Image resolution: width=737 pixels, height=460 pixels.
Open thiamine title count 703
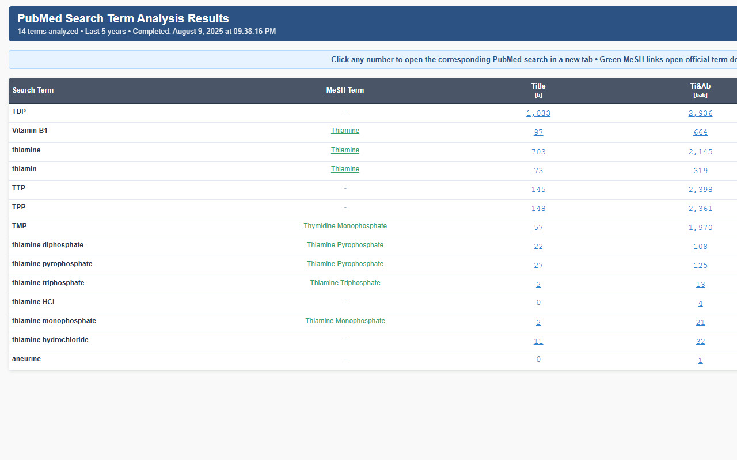[538, 152]
